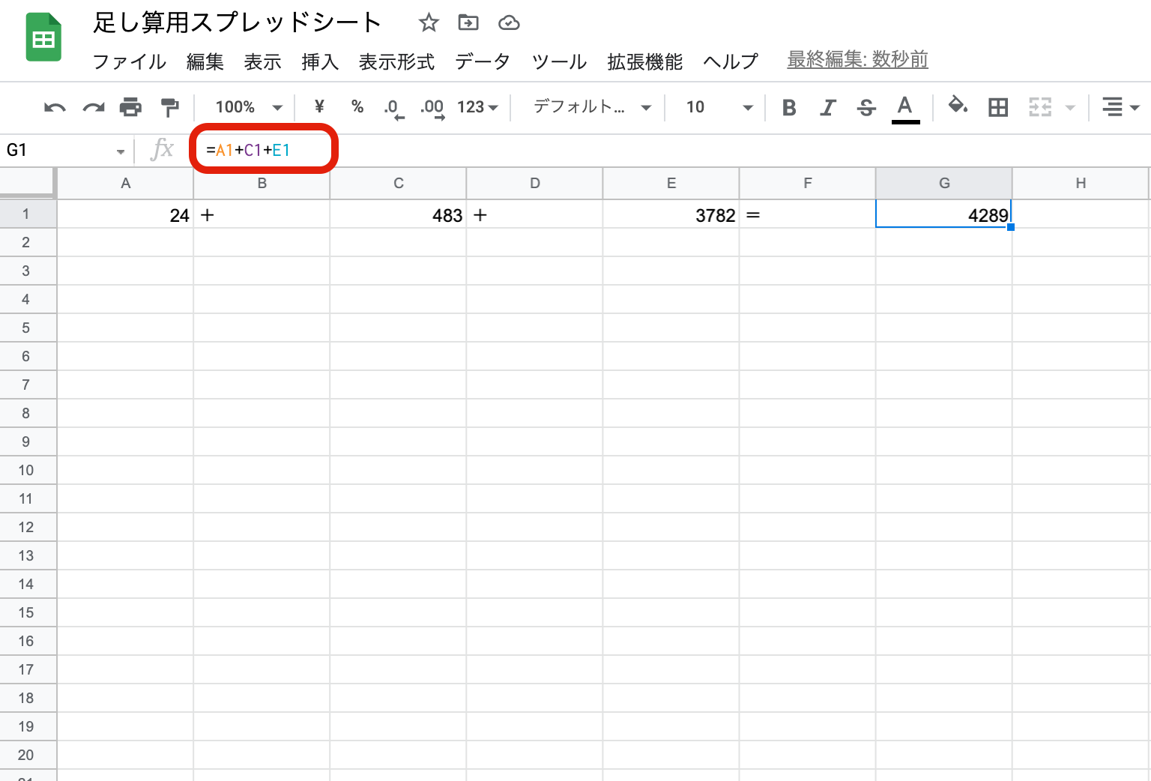The height and width of the screenshot is (781, 1151).
Task: Toggle italic formatting
Action: (827, 107)
